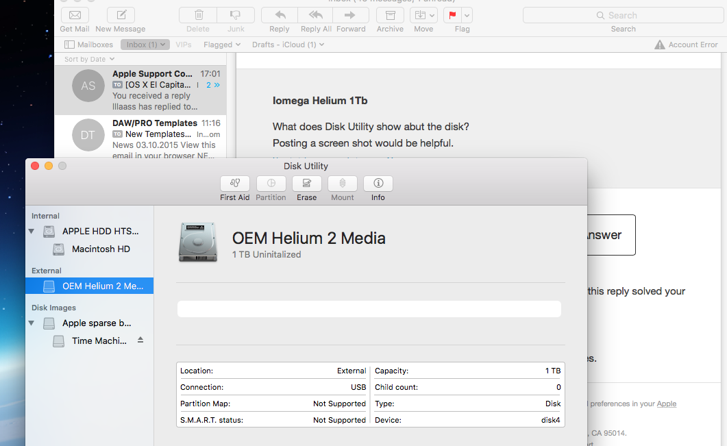
Task: Click the AS sender avatar
Action: 88,86
